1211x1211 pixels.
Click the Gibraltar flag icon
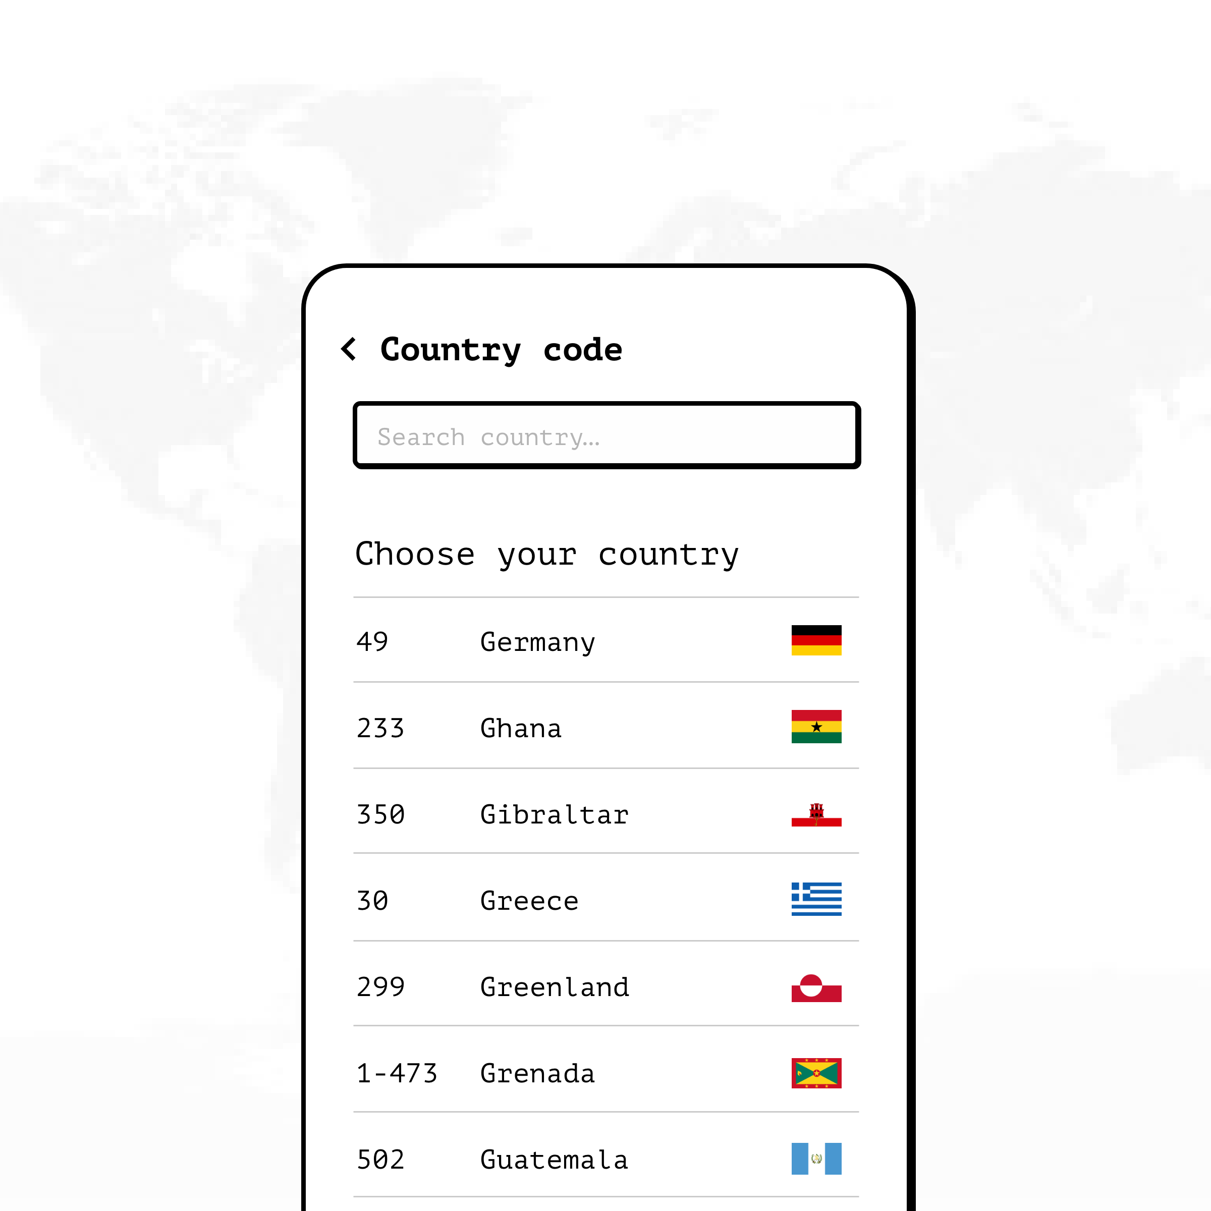point(816,813)
